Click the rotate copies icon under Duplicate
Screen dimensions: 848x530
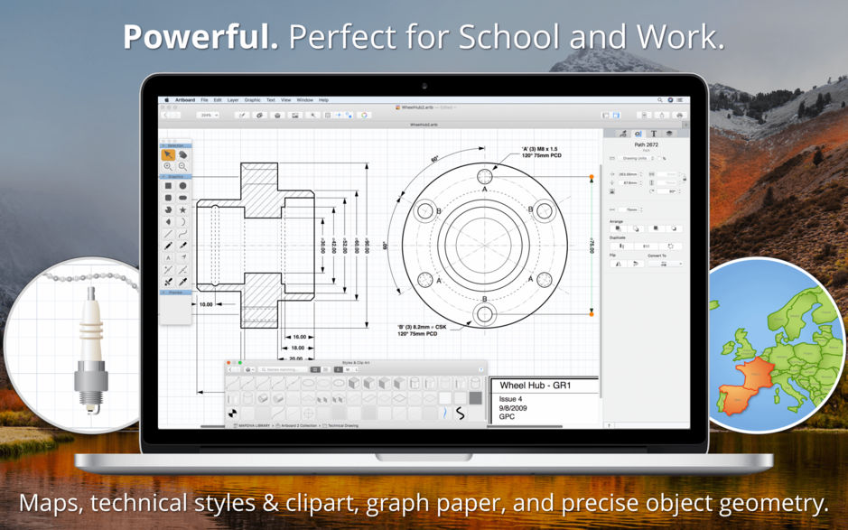coord(670,246)
